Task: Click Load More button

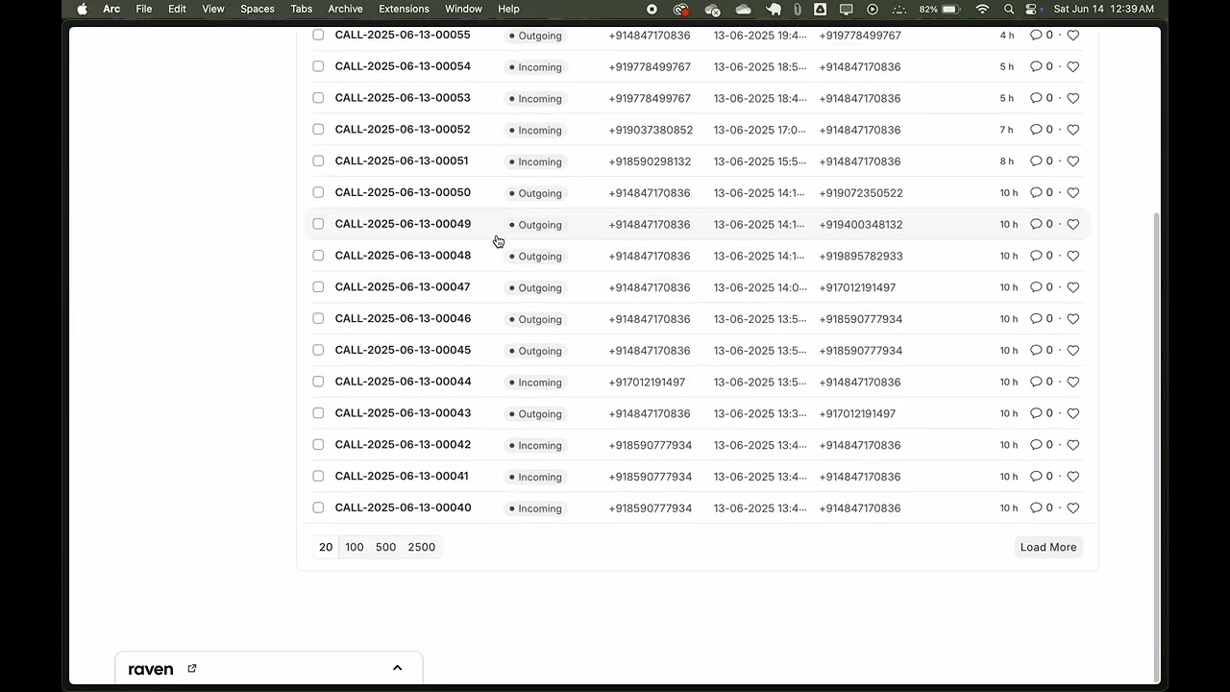Action: click(x=1048, y=547)
